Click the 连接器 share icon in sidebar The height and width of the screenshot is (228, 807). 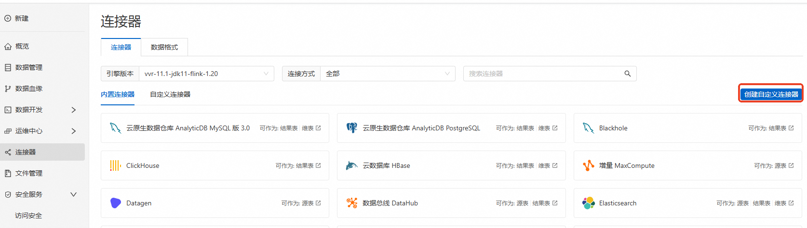[8, 152]
